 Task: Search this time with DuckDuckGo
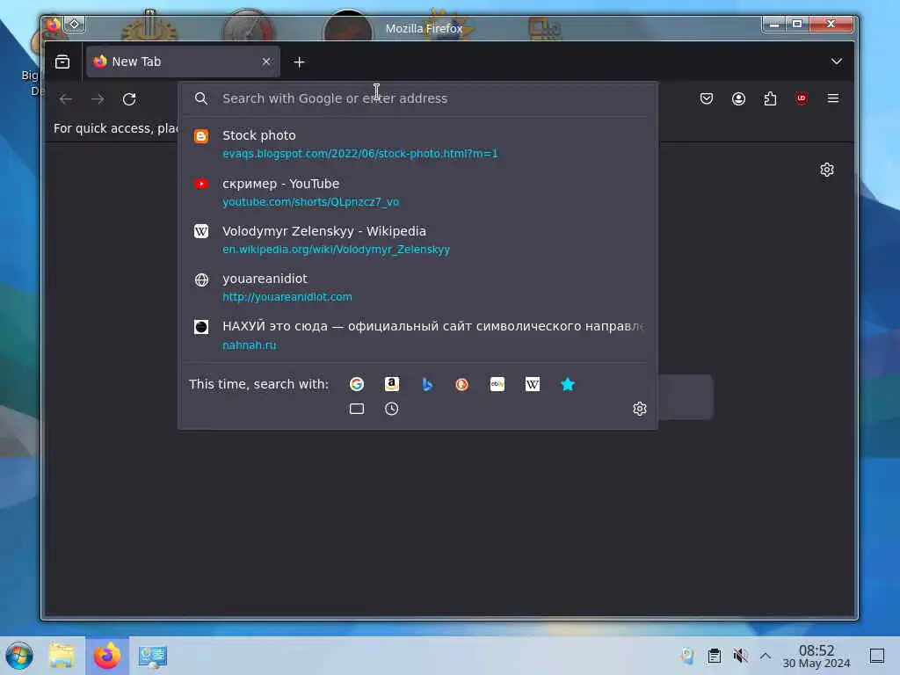tap(461, 384)
